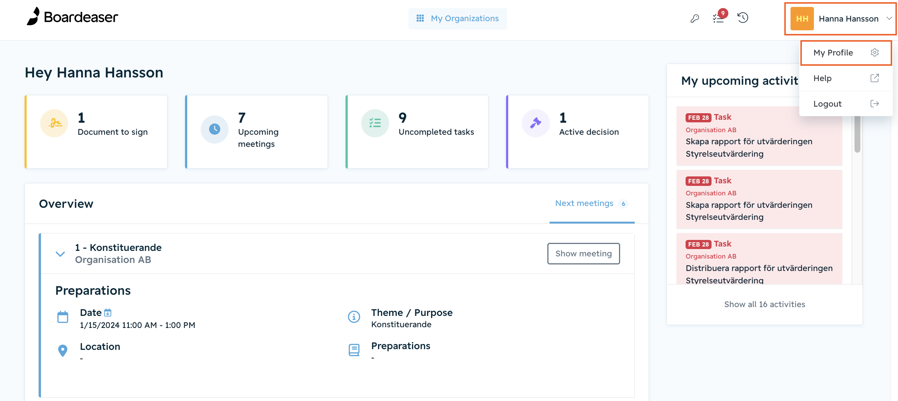The height and width of the screenshot is (401, 898).
Task: Click the Show meeting button
Action: coord(584,253)
